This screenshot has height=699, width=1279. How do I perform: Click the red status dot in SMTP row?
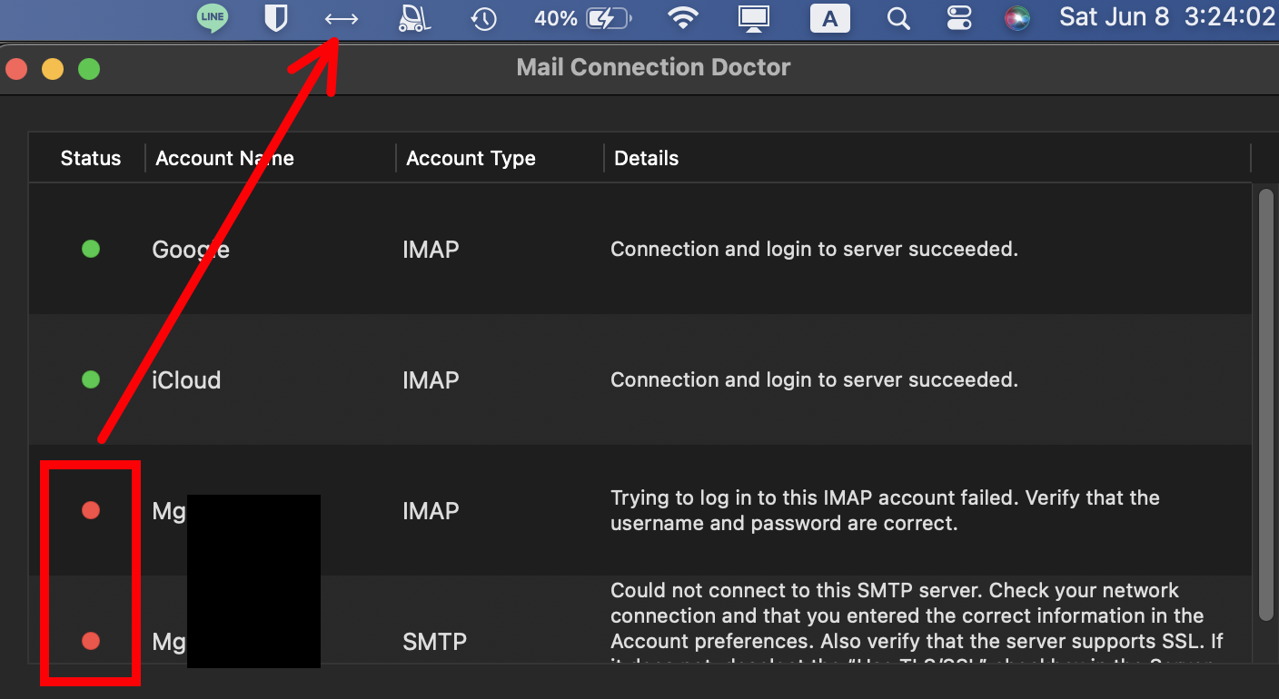tap(91, 641)
